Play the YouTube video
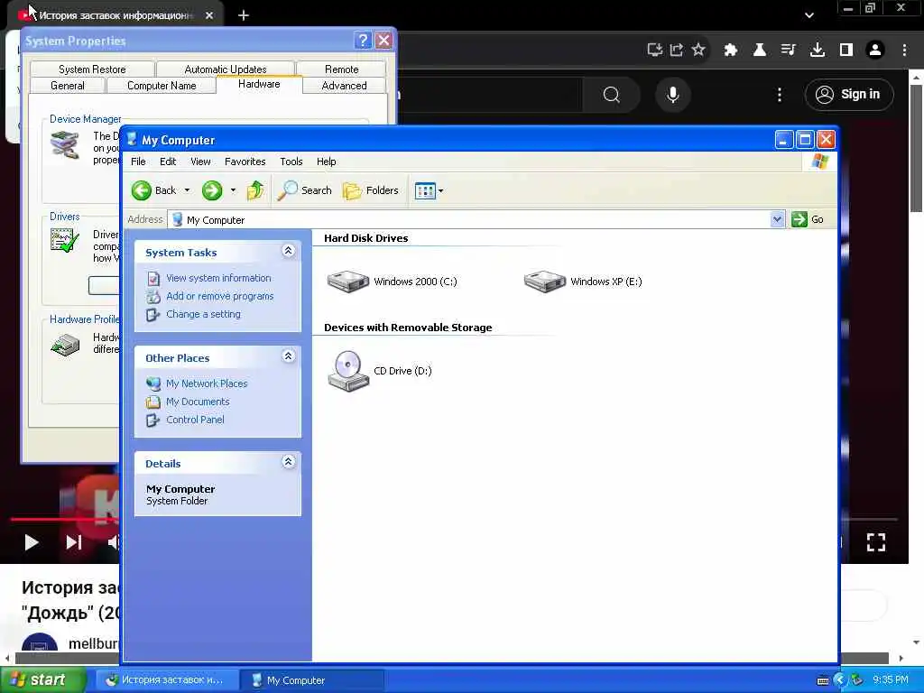The image size is (924, 693). pos(32,542)
